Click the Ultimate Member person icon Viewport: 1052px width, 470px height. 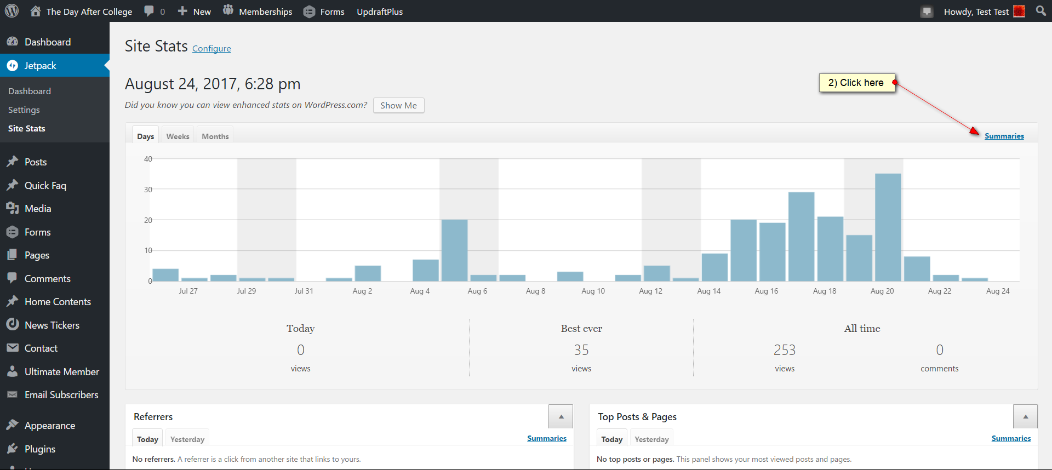pos(13,371)
